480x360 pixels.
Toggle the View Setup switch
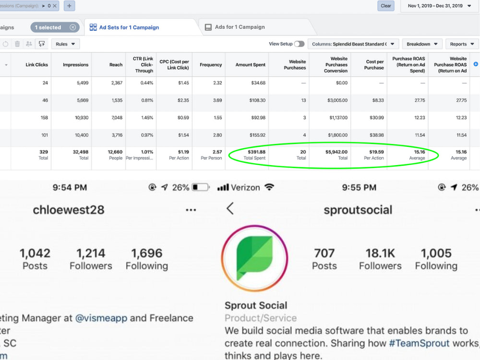(299, 44)
